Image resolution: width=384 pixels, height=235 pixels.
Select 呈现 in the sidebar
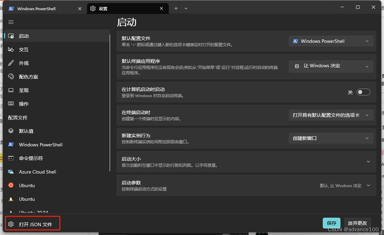[57, 90]
